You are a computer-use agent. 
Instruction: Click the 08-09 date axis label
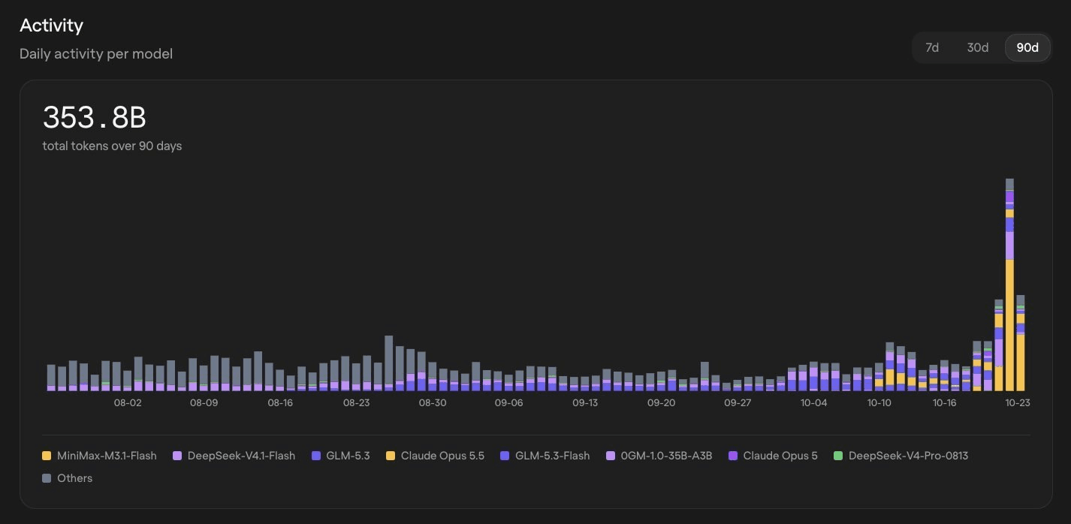tap(204, 403)
